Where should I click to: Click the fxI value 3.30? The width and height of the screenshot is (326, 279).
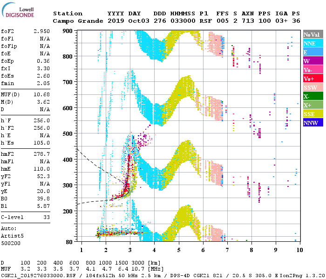click(43, 68)
